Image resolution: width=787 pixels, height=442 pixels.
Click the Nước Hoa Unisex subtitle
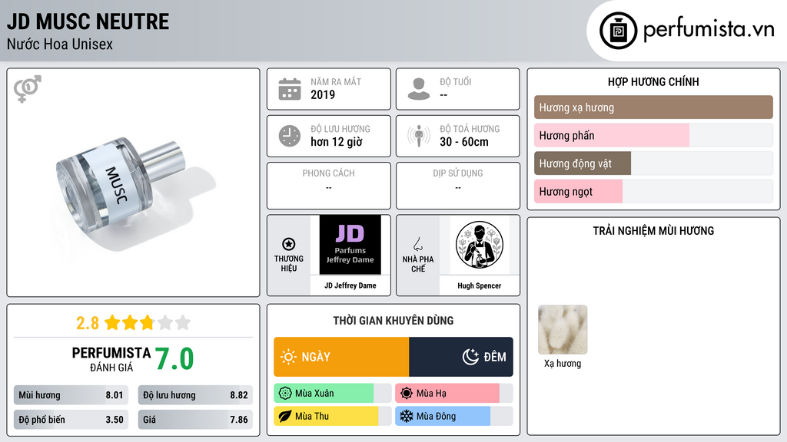click(x=60, y=45)
